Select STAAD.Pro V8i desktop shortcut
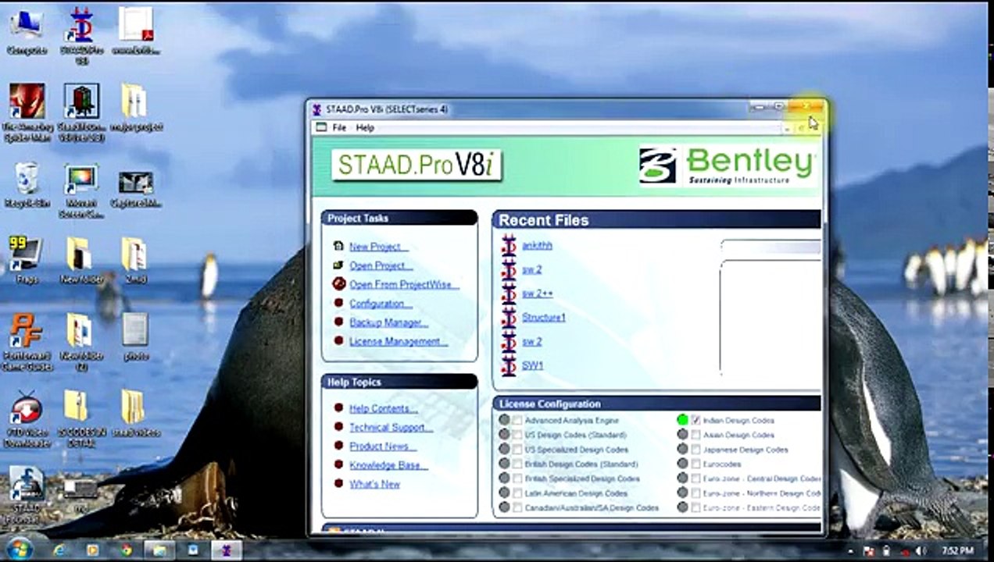 click(81, 35)
